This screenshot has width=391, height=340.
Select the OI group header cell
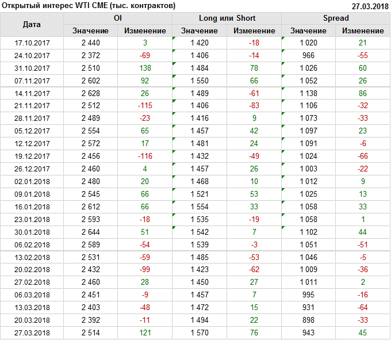tap(118, 18)
